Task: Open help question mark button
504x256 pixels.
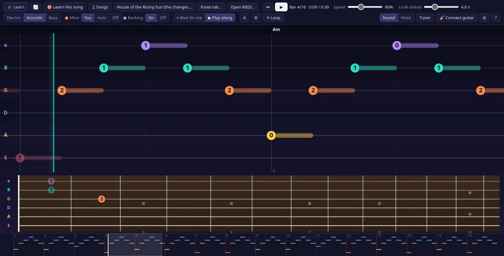Action: [495, 18]
